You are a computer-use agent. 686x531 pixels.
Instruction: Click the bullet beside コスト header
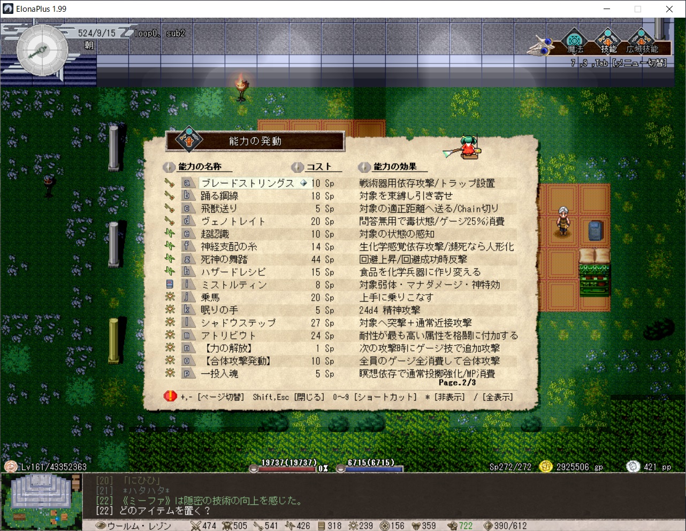(x=297, y=167)
